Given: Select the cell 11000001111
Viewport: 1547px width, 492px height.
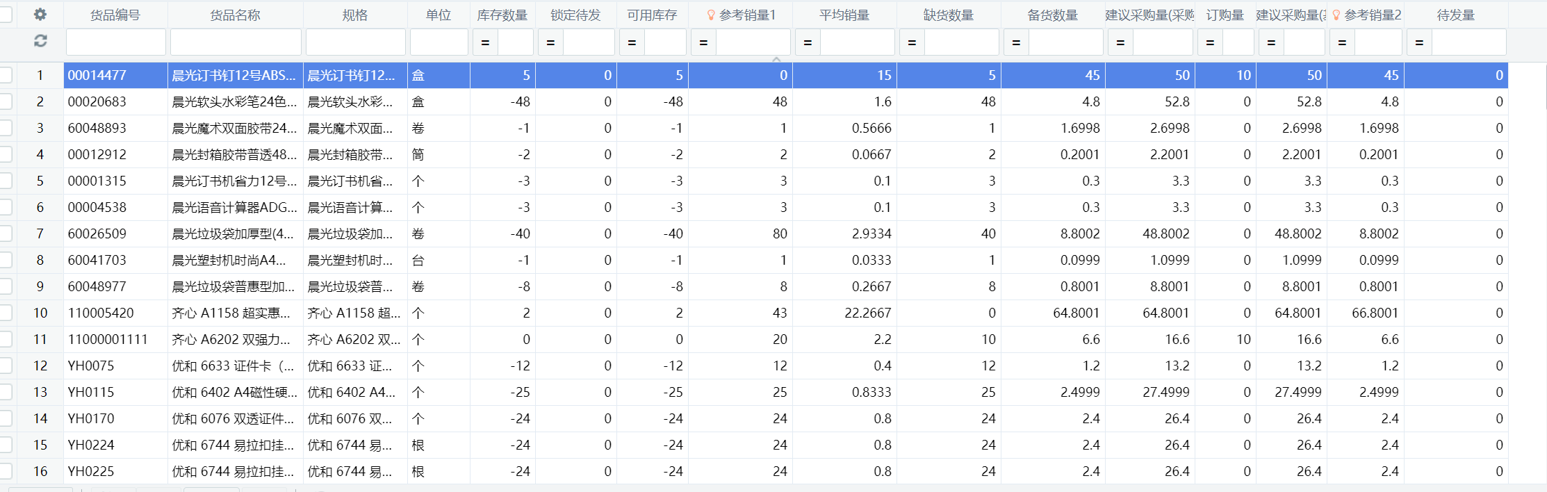Looking at the screenshot, I should point(115,339).
